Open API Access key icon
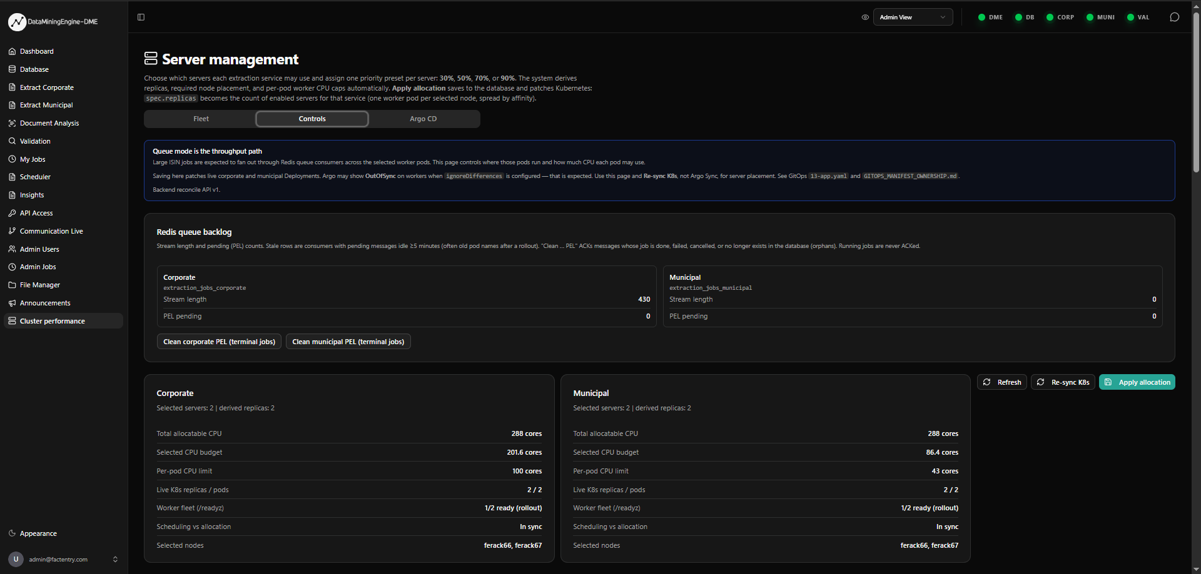 point(12,213)
